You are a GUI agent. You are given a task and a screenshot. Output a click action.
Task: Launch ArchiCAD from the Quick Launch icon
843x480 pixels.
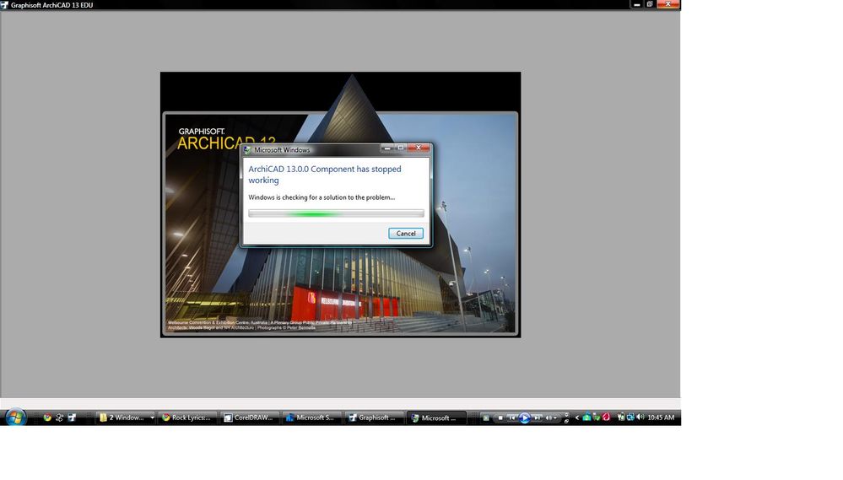click(x=72, y=417)
